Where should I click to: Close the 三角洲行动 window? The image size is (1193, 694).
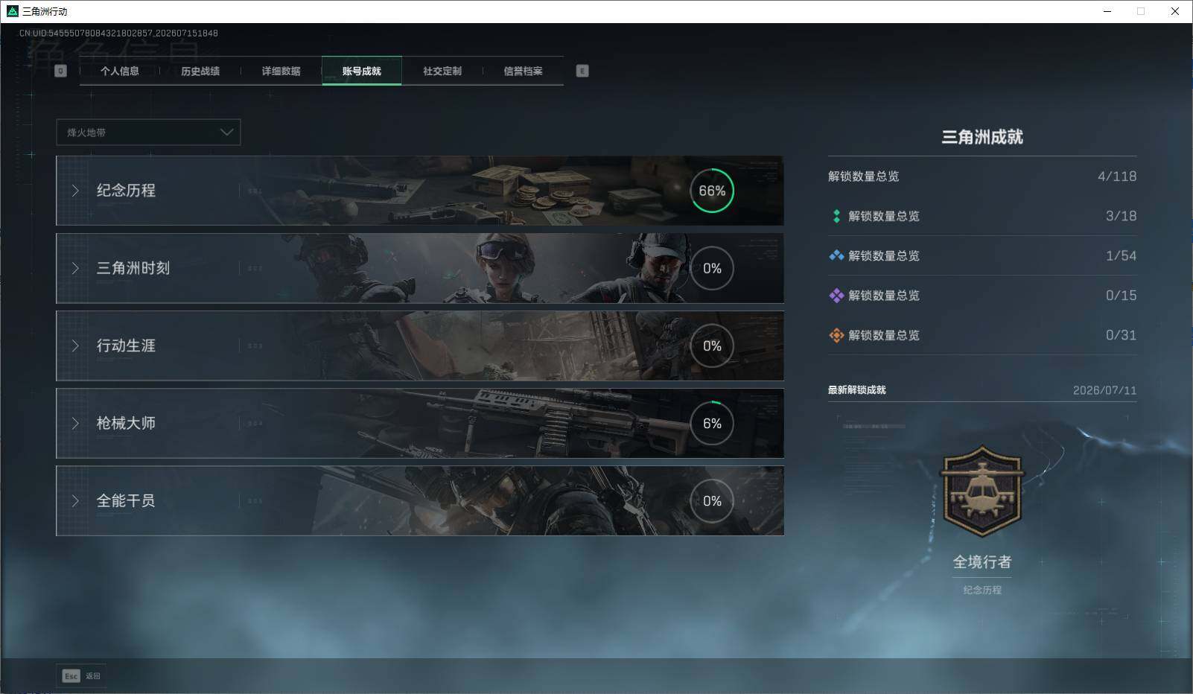pos(1175,11)
